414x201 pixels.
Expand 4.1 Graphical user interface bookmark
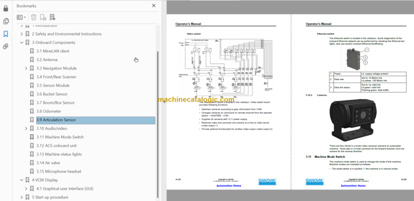pyautogui.click(x=26, y=189)
